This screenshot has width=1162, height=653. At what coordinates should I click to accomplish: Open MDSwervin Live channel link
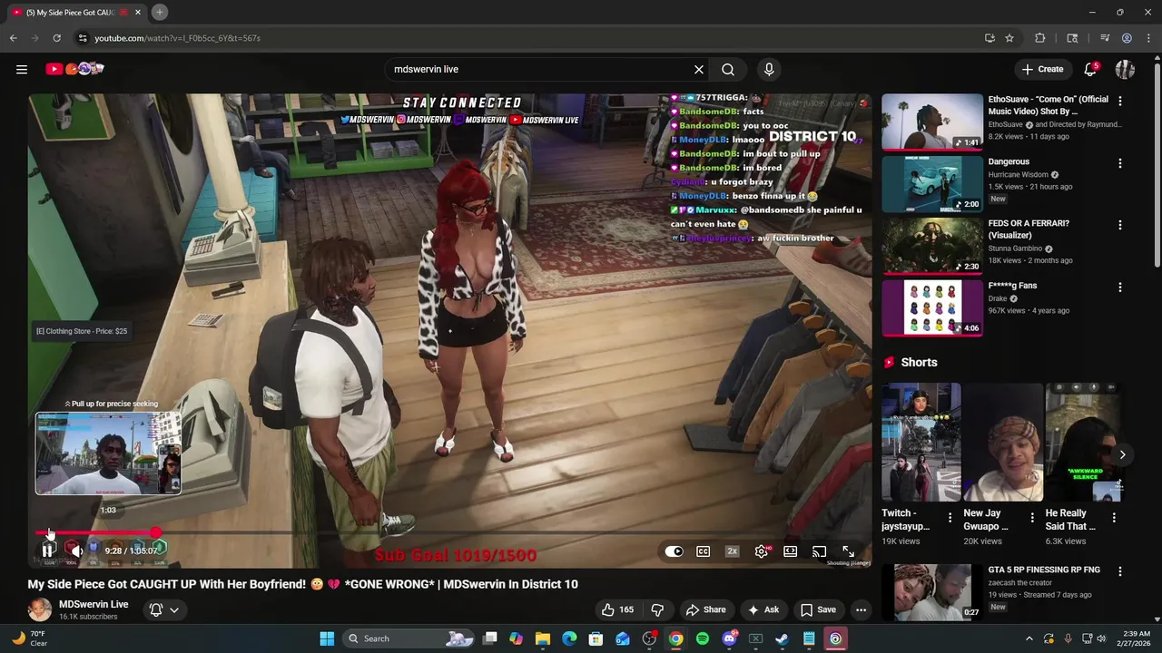(94, 604)
